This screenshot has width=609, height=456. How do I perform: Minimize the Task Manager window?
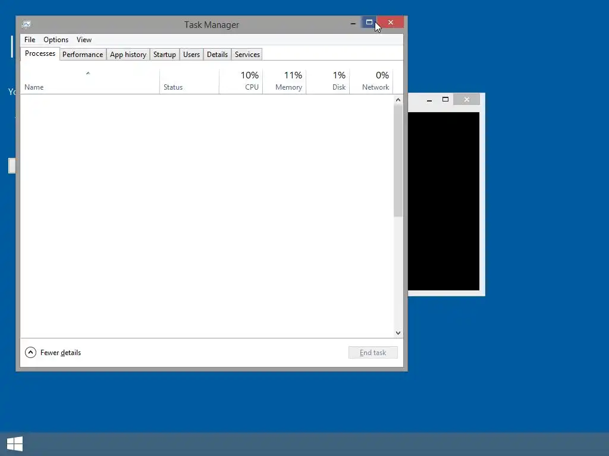pyautogui.click(x=353, y=23)
